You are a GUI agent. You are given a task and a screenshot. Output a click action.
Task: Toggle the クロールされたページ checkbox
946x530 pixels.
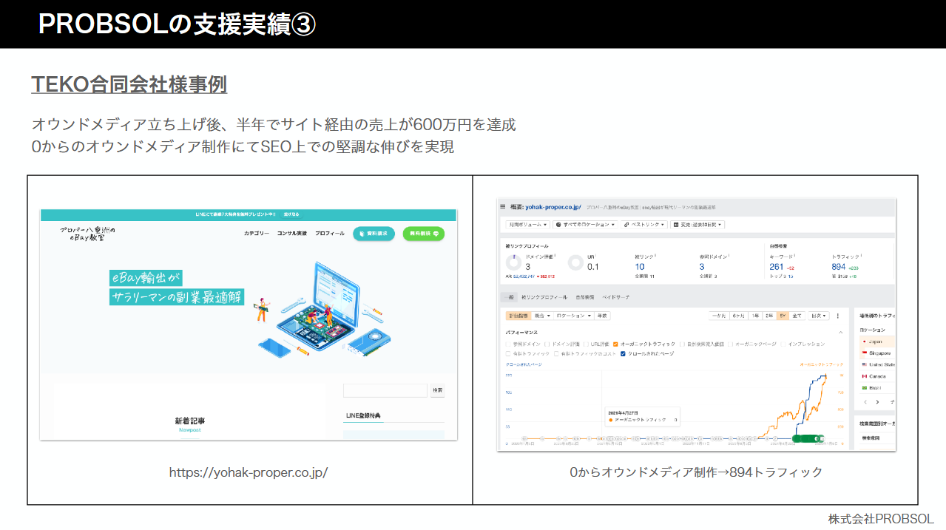621,353
